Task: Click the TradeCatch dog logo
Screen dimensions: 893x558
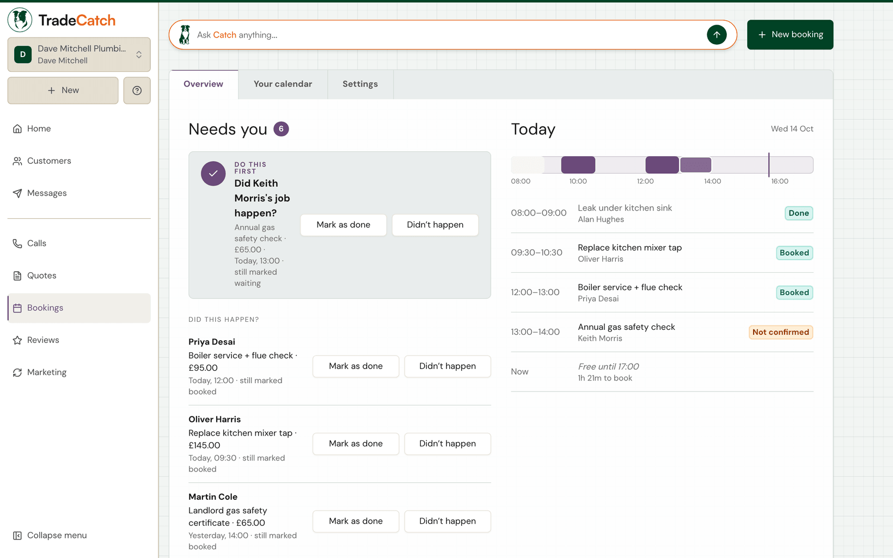Action: click(20, 20)
